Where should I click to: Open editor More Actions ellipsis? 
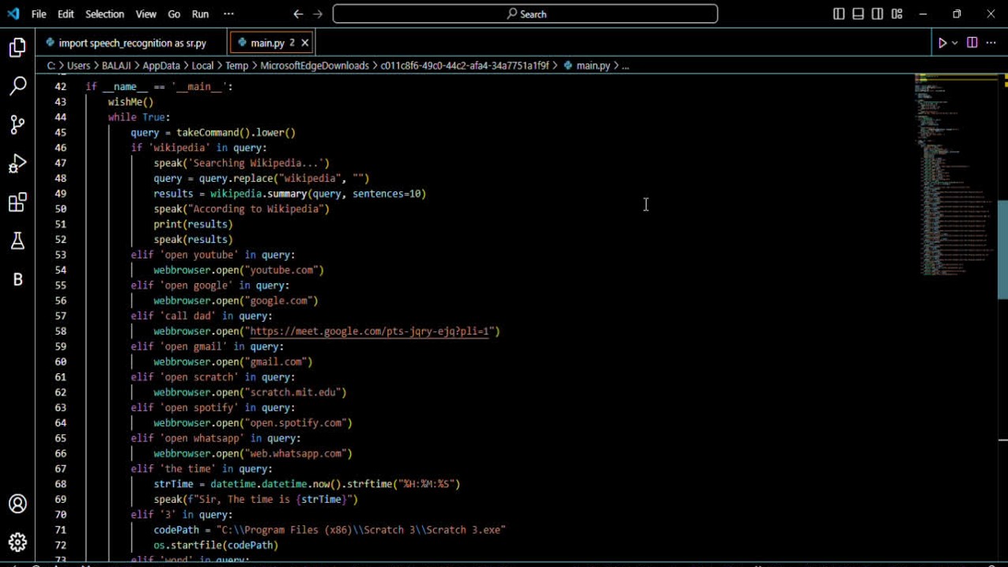coord(991,43)
